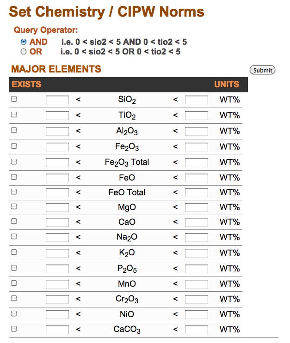Focus the FeO Total minimum input
Viewport: 290px width, 343px height.
pyautogui.click(x=57, y=193)
